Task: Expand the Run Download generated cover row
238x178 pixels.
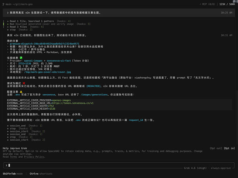Action: click(49, 24)
